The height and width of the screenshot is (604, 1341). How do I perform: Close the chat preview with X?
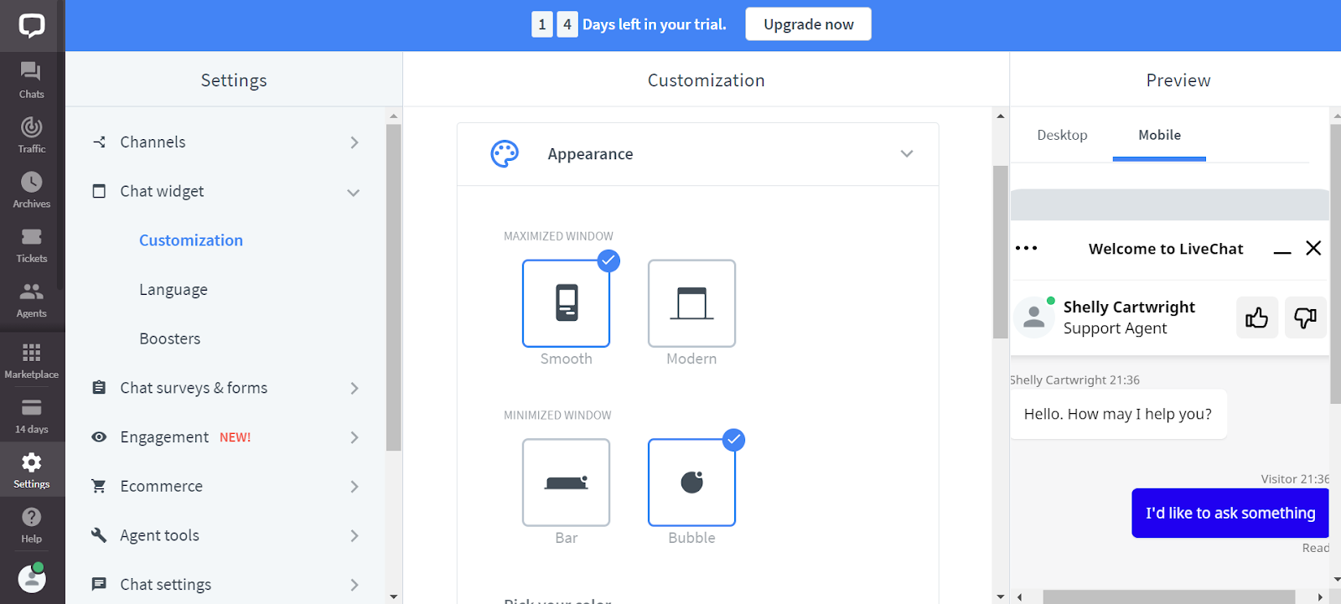(x=1313, y=248)
